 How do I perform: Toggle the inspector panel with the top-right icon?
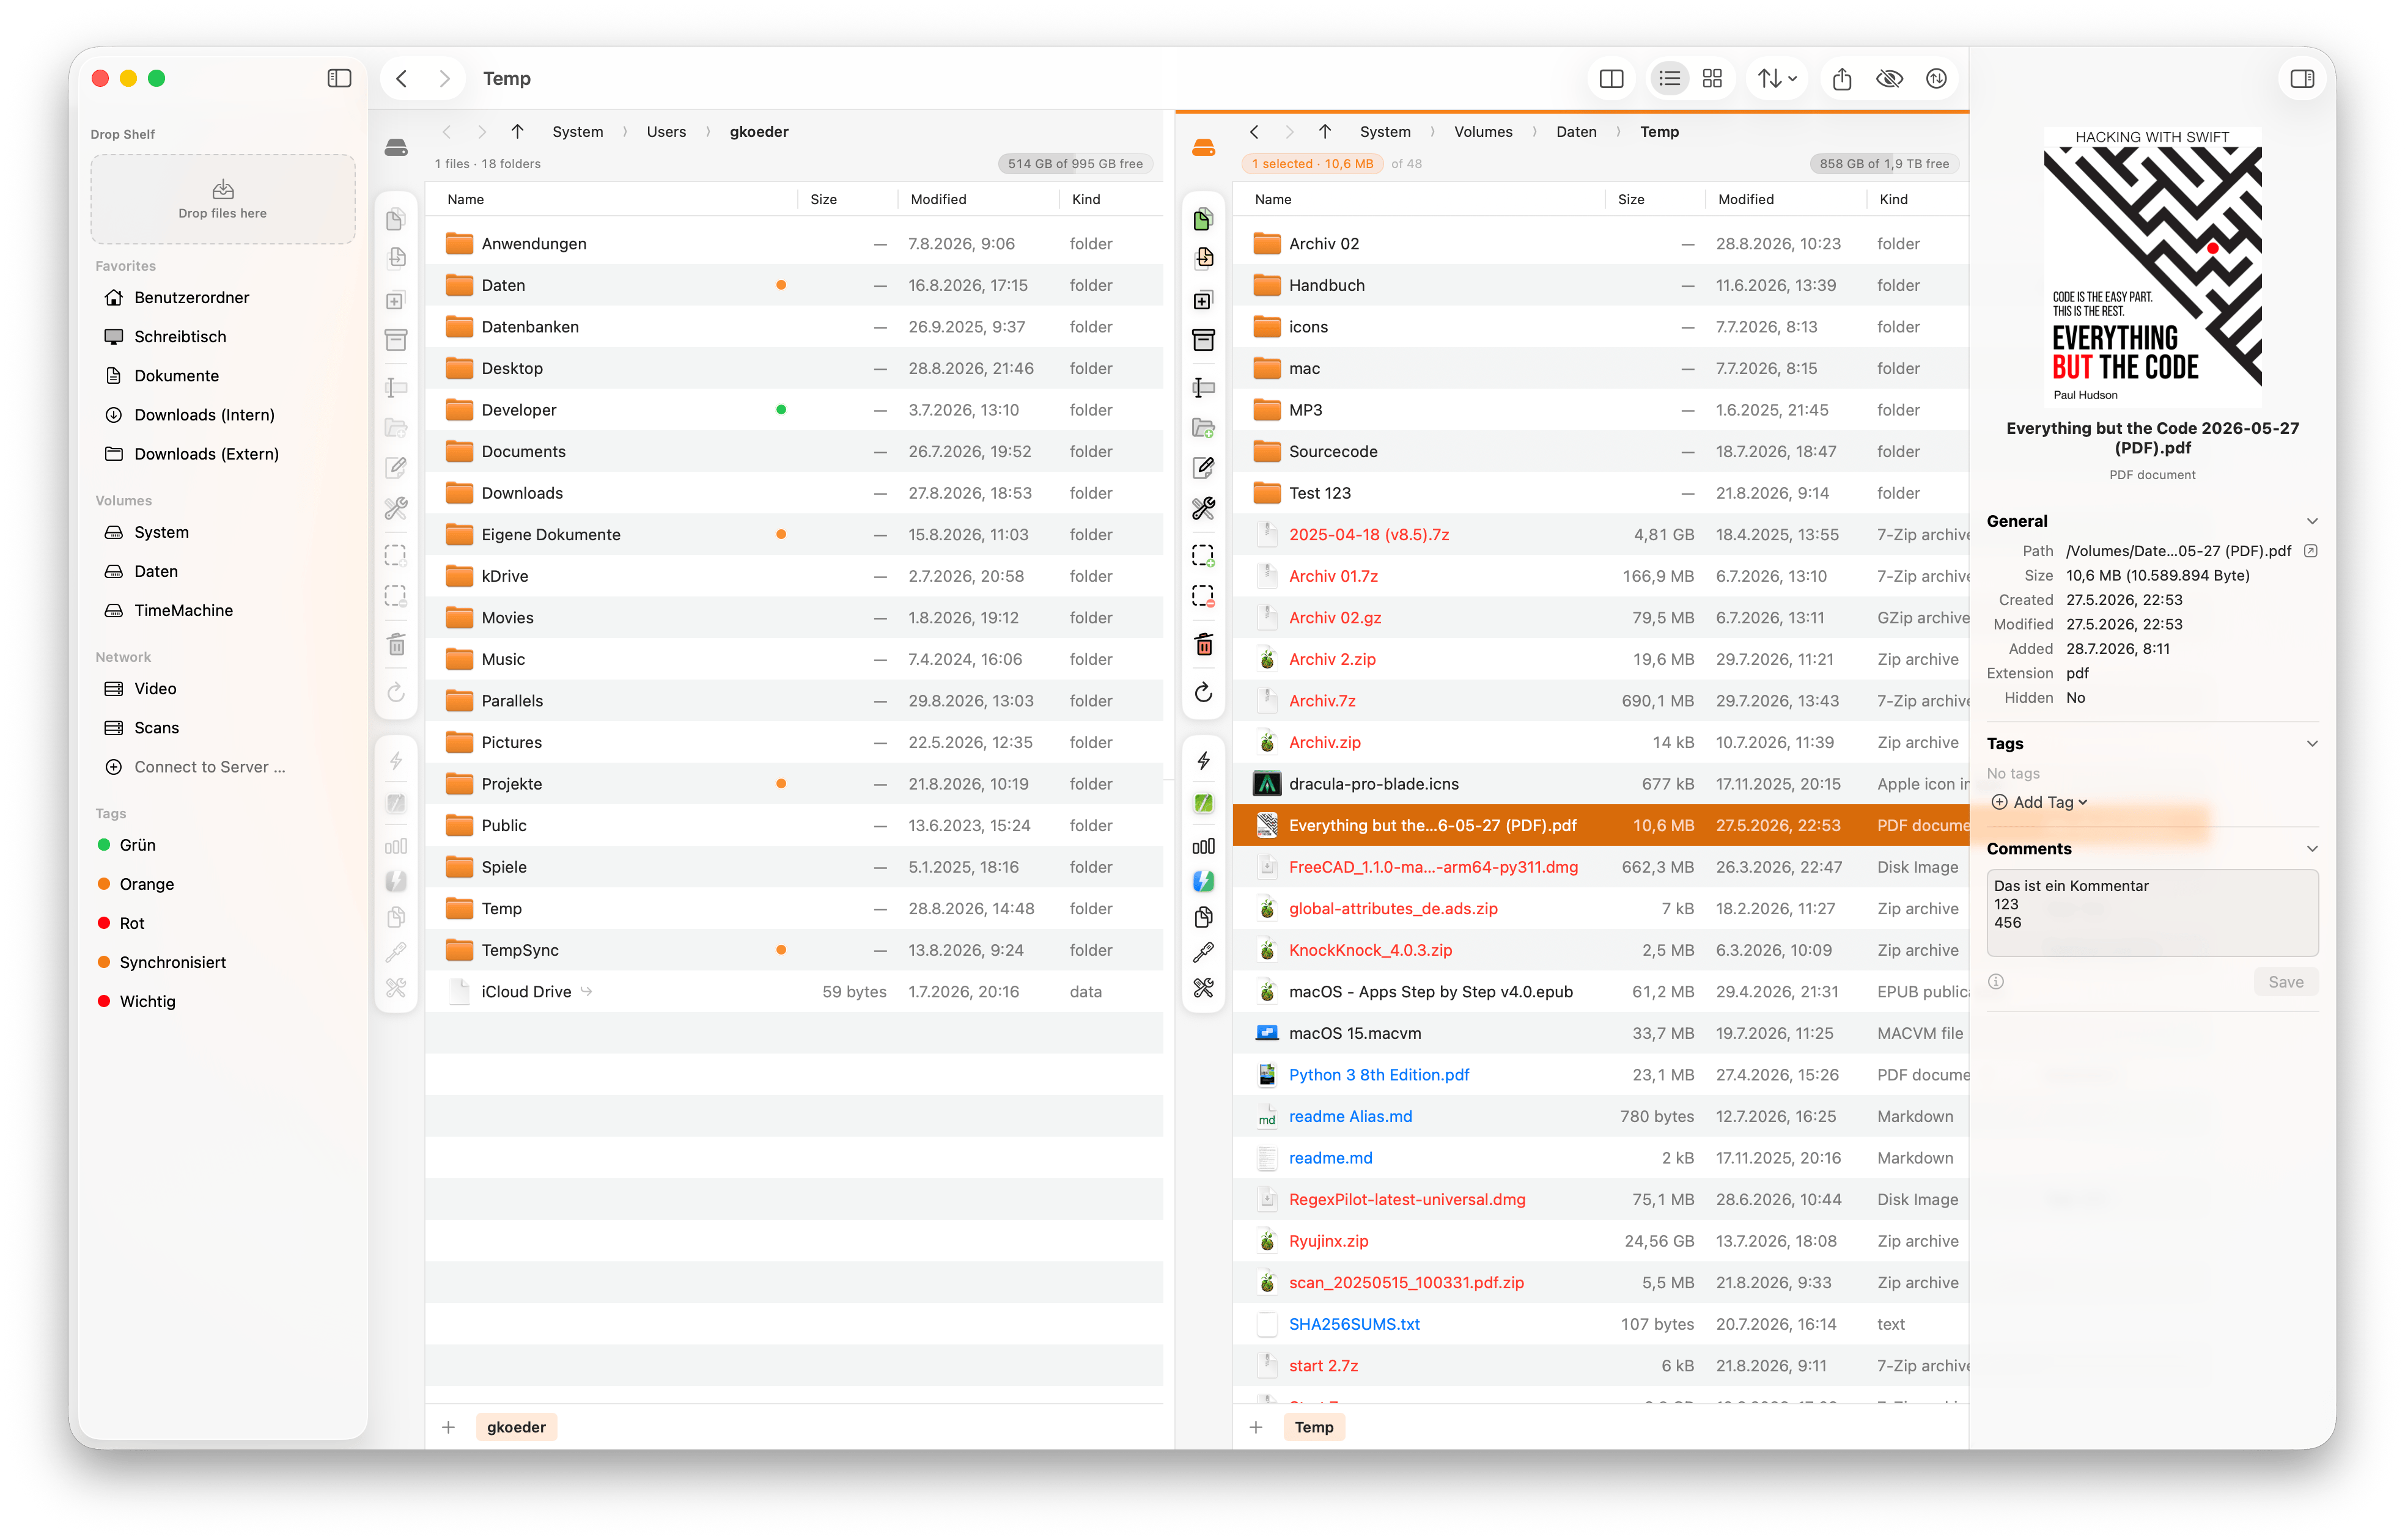click(2302, 78)
